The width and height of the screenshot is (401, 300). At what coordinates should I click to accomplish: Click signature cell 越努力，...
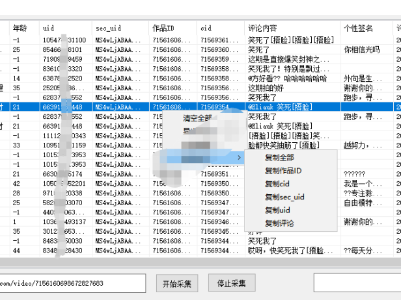point(363,145)
